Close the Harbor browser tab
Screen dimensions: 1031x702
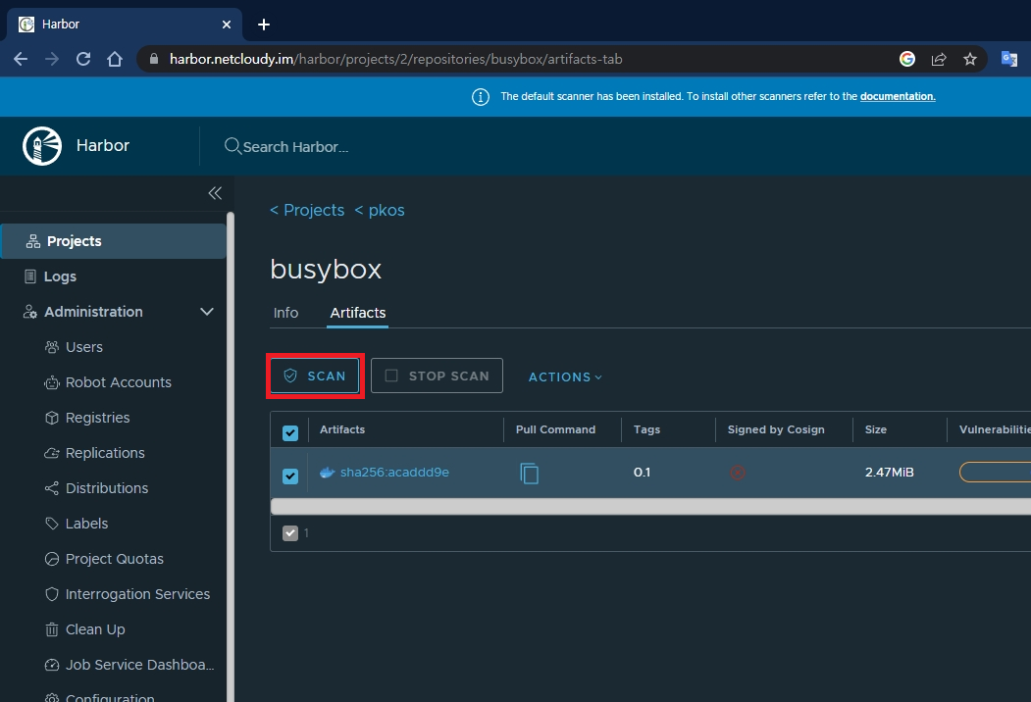tap(227, 25)
